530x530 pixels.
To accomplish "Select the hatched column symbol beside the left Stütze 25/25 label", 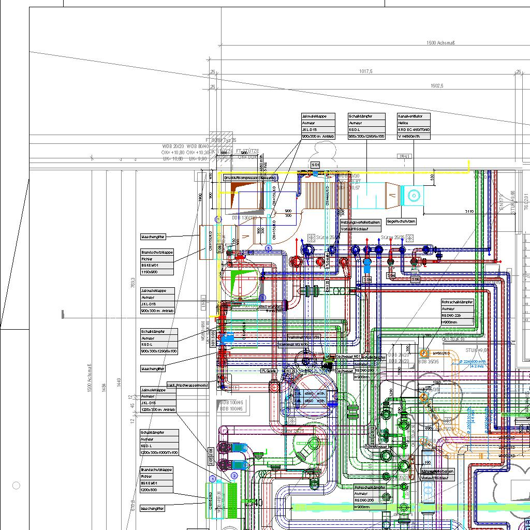I will pyautogui.click(x=311, y=238).
